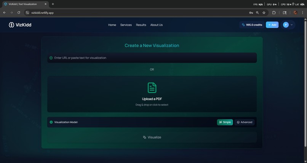Viewport: 307px width, 163px height.
Task: Open the zoom magnifier icon in address bar
Action: tap(257, 13)
